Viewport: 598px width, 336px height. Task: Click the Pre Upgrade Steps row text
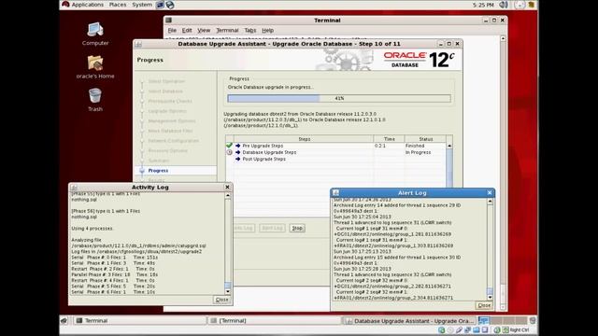pos(263,146)
